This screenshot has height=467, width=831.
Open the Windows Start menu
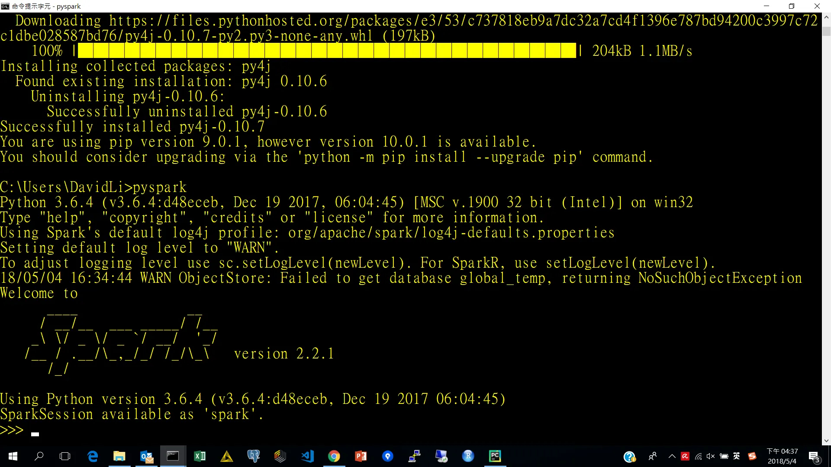[x=13, y=456]
